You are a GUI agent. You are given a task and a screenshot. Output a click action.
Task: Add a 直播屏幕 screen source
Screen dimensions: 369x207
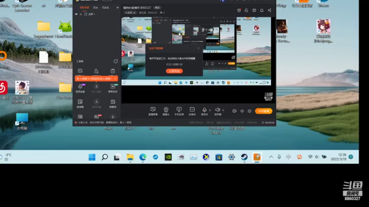coord(153,111)
